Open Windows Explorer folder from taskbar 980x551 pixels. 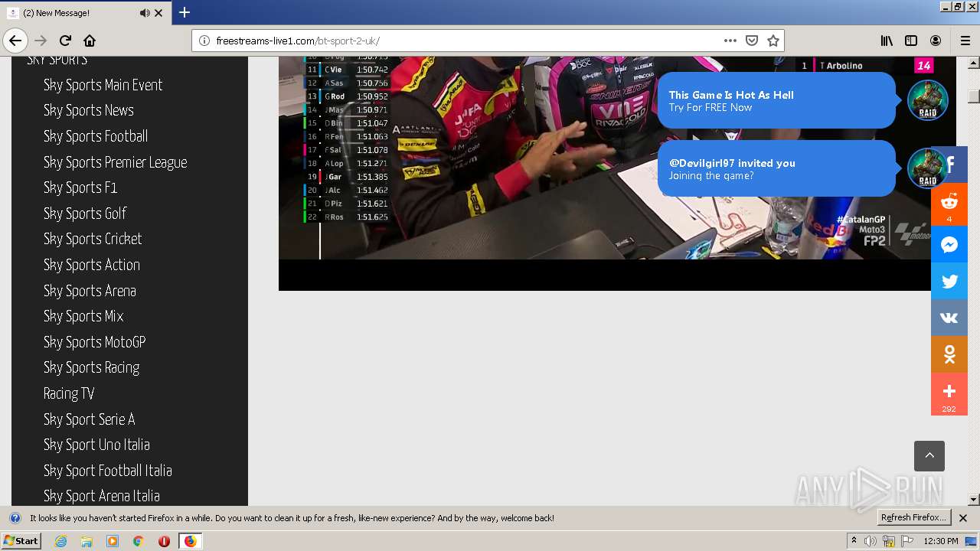click(87, 541)
